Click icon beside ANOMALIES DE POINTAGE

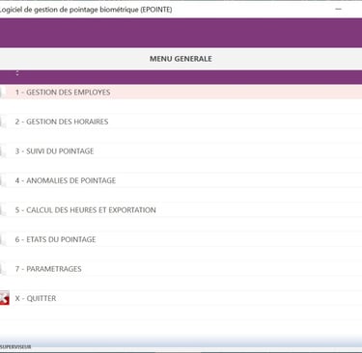pos(3,180)
